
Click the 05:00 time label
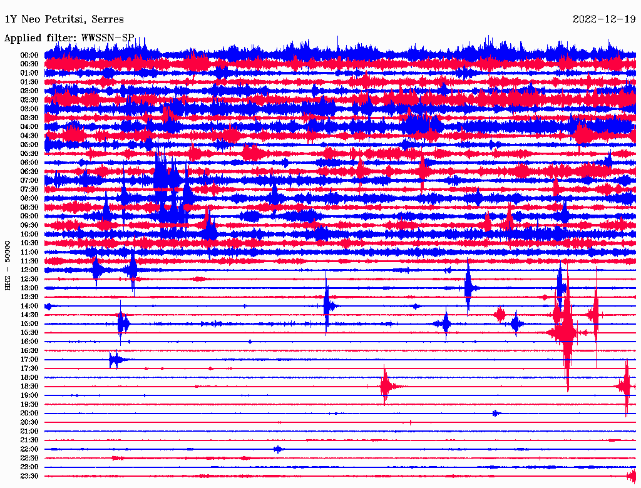[29, 145]
